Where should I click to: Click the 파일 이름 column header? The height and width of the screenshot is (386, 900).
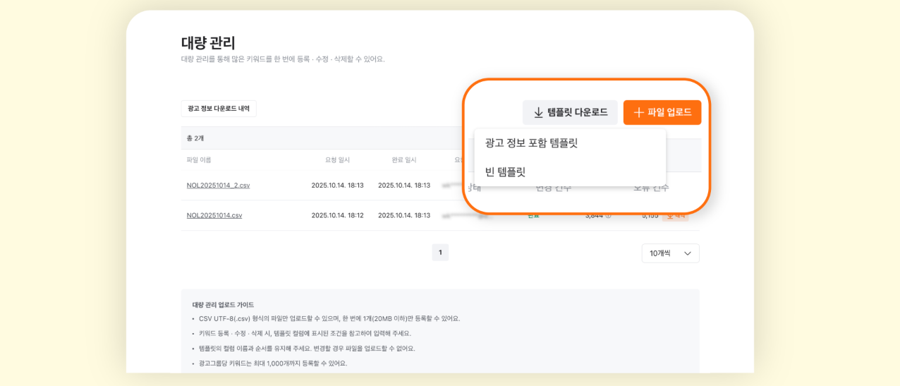(199, 160)
